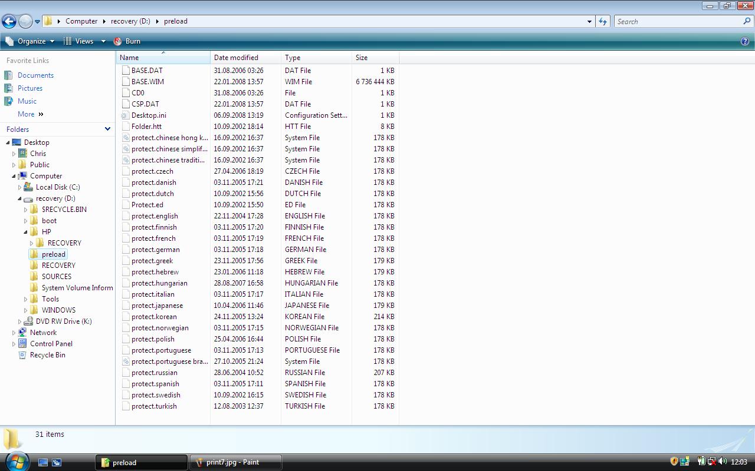Click into the Search box

(678, 21)
